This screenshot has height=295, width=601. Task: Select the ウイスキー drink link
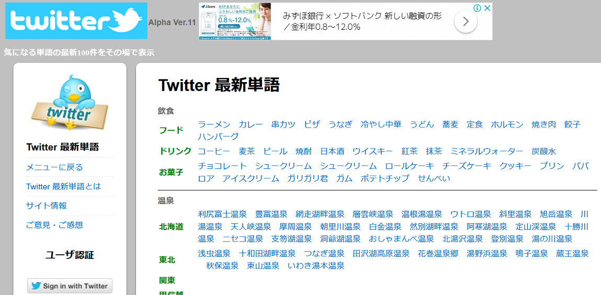pos(373,151)
